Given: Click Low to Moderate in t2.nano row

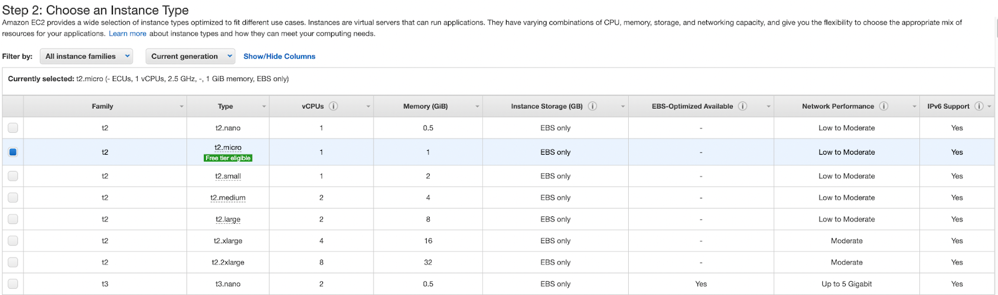Looking at the screenshot, I should [x=846, y=128].
